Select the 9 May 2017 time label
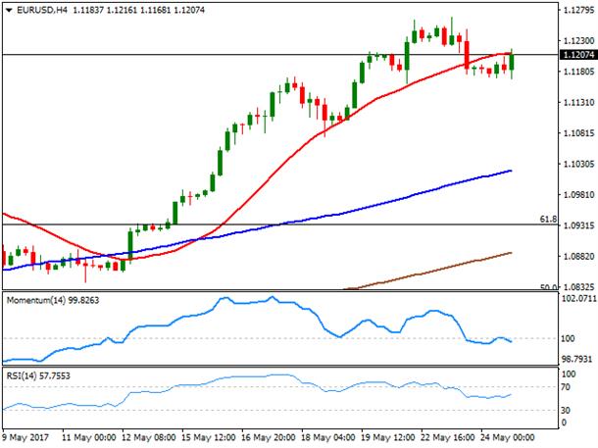The height and width of the screenshot is (448, 598). [x=25, y=437]
